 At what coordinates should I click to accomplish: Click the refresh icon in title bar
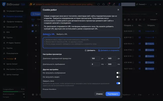pos(99,4)
